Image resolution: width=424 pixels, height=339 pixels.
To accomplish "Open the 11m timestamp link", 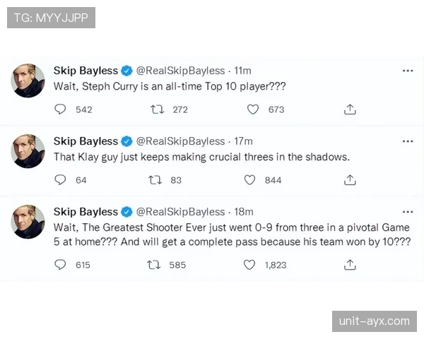I will click(242, 71).
